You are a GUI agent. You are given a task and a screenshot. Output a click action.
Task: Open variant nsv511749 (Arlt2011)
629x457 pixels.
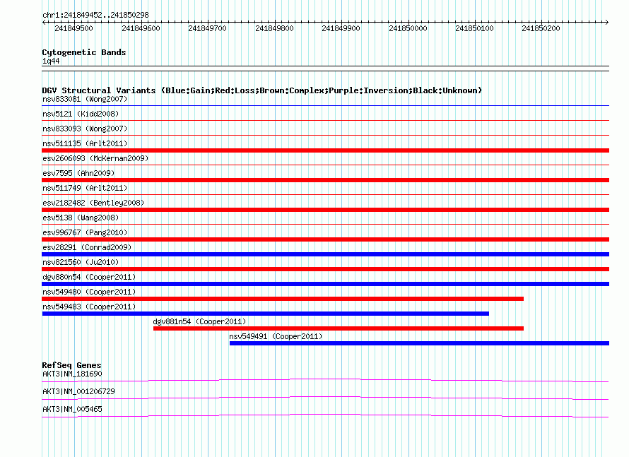click(85, 188)
